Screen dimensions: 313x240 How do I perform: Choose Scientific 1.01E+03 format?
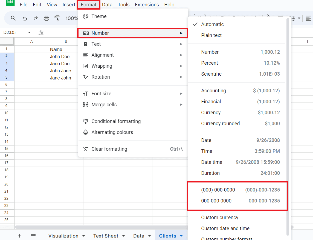237,74
